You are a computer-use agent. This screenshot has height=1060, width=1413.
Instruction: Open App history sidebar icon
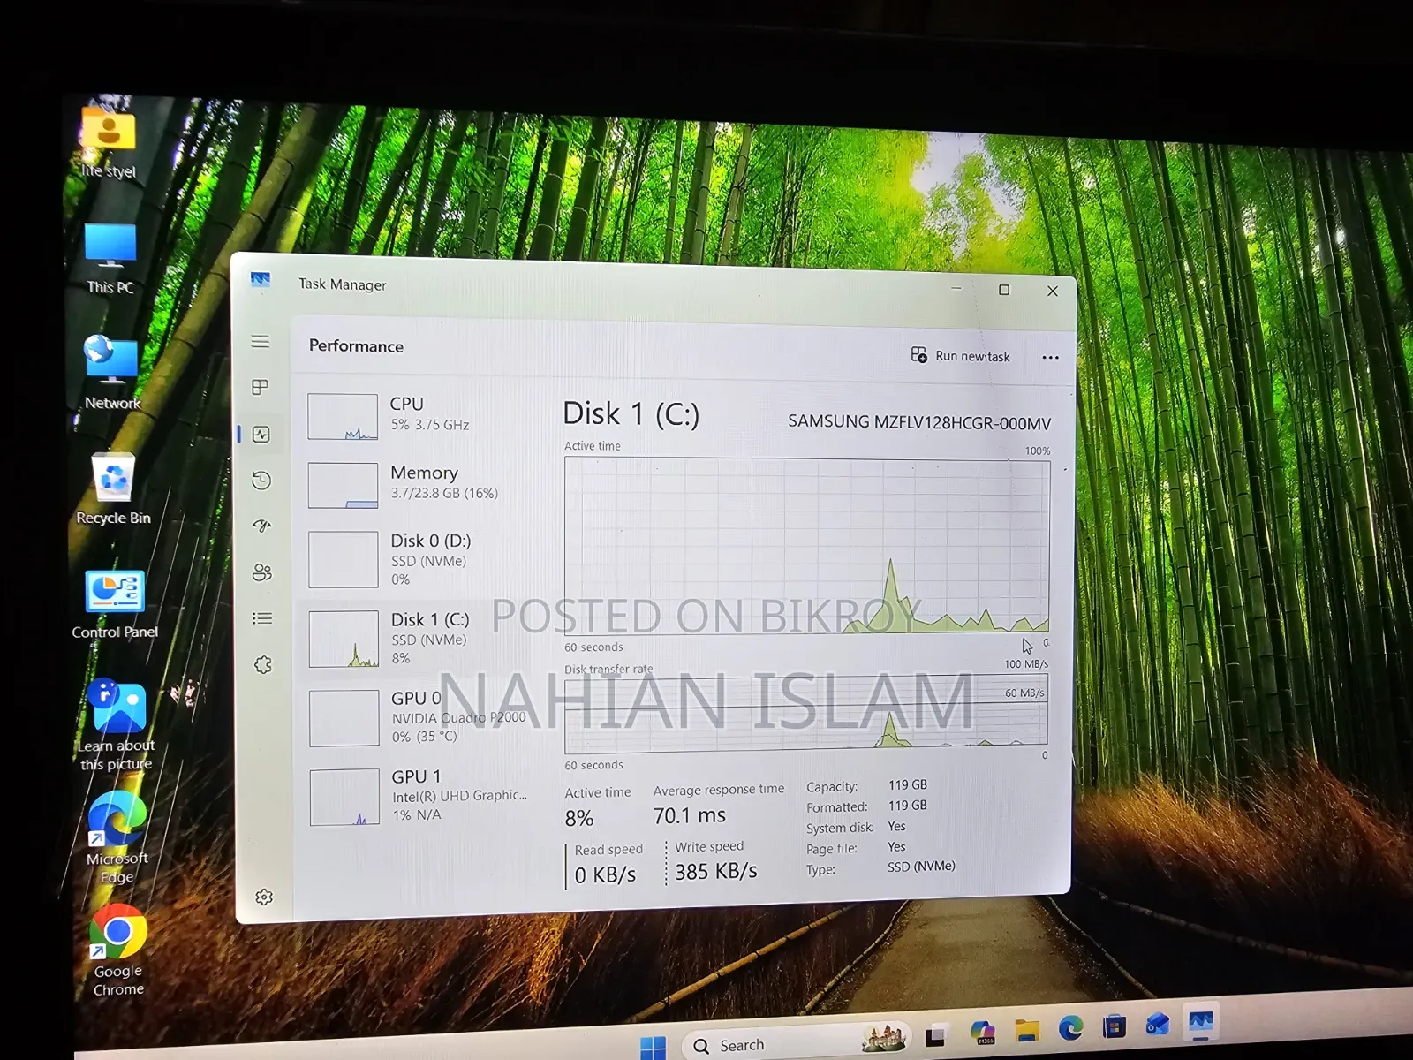(261, 481)
